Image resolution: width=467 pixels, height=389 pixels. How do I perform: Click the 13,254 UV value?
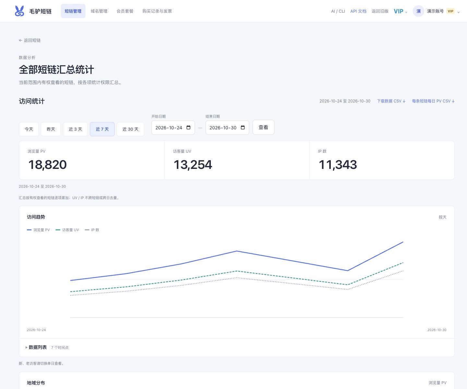193,165
